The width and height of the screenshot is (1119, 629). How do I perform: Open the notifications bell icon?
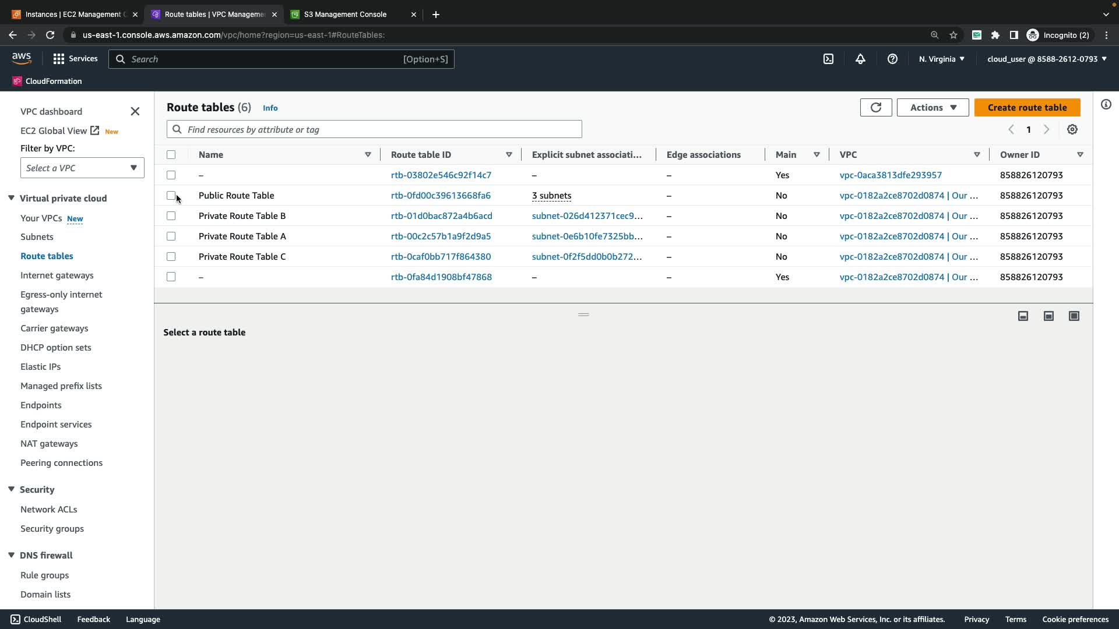pyautogui.click(x=860, y=59)
